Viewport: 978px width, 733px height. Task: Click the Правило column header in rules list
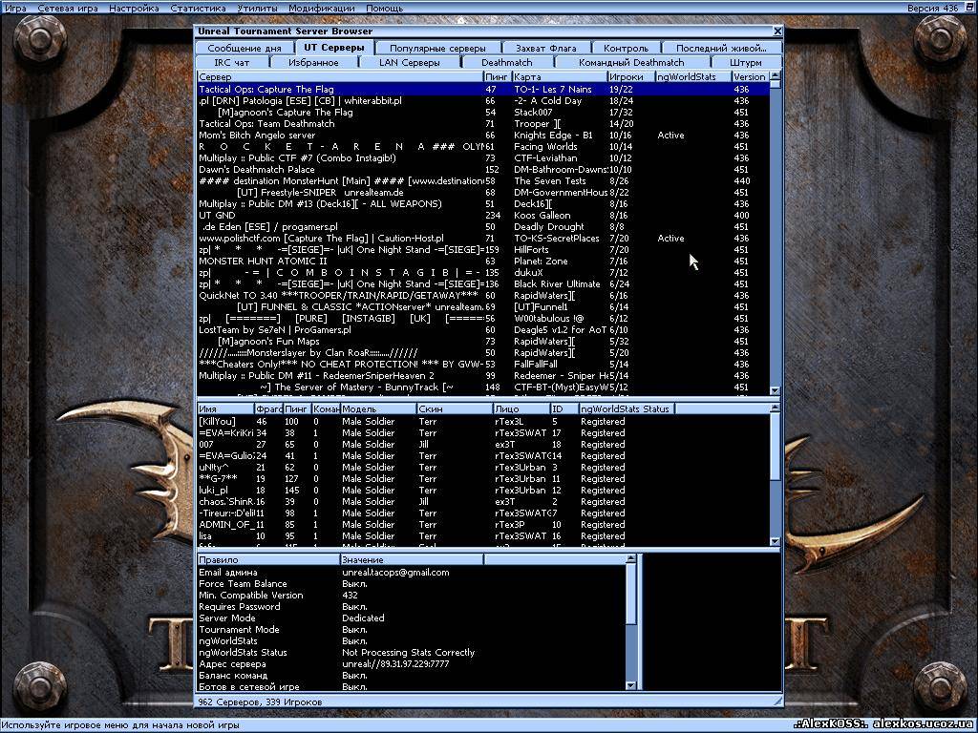coord(268,559)
